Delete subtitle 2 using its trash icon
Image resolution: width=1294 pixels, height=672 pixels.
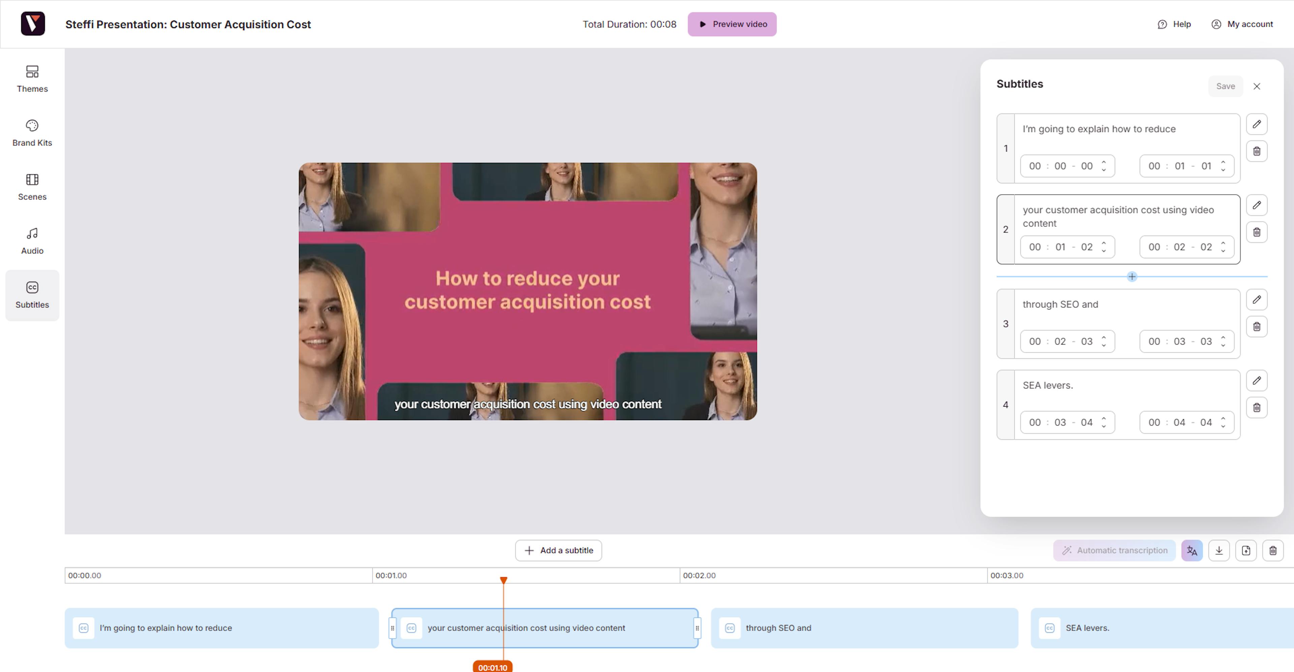(x=1256, y=232)
